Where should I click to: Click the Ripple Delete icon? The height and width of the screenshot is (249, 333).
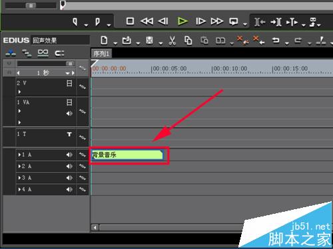tap(242, 41)
